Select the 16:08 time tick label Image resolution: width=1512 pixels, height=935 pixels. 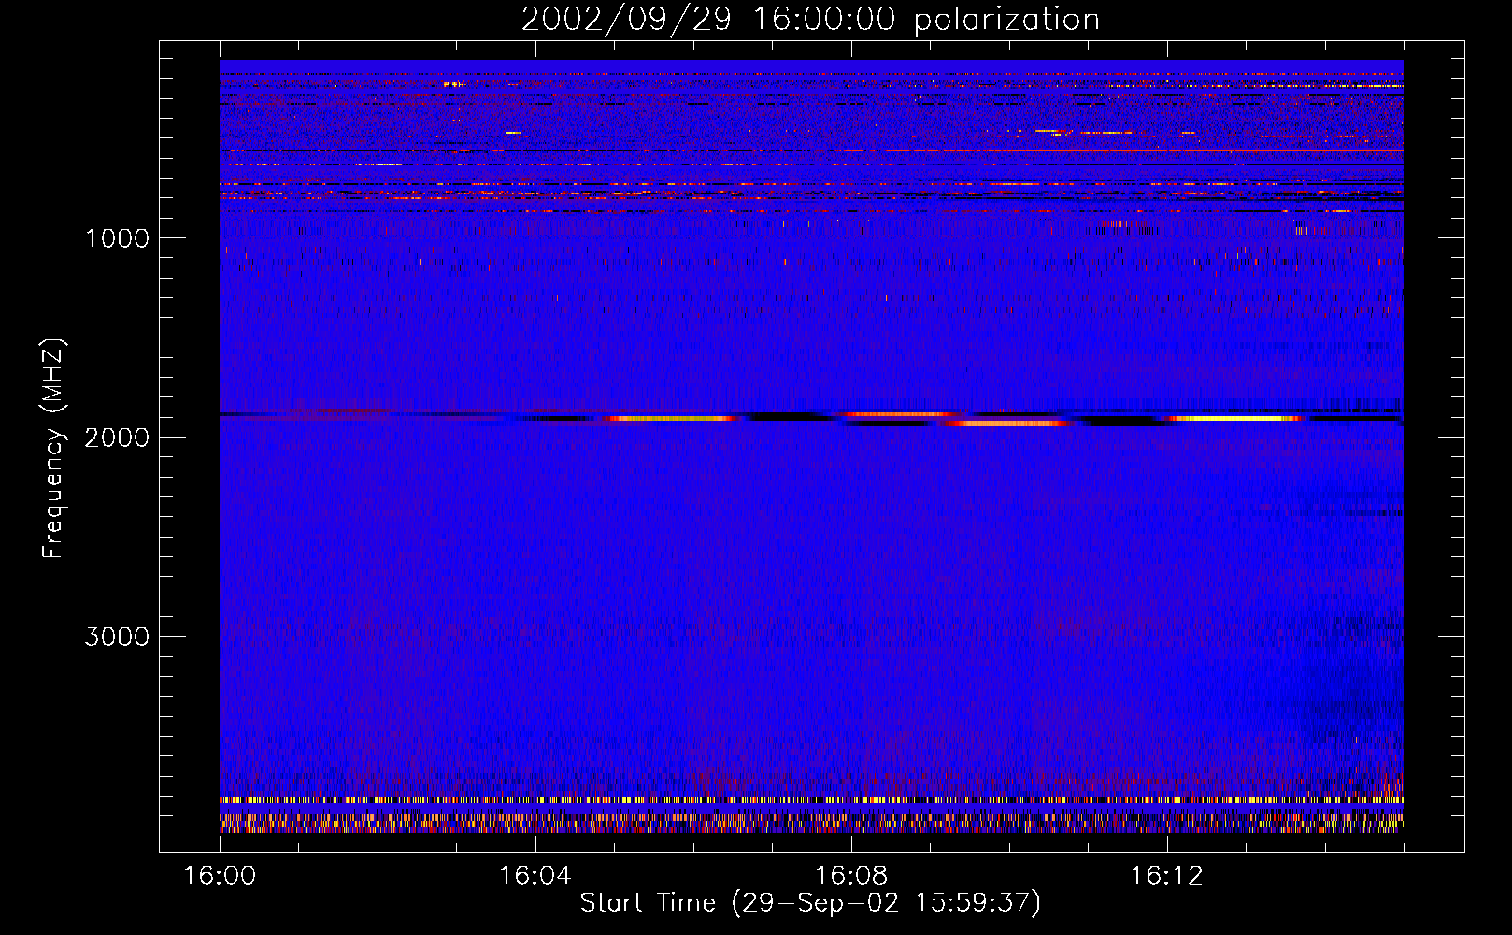850,876
